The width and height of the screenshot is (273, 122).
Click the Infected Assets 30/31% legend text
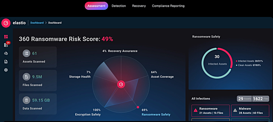pyautogui.click(x=250, y=61)
